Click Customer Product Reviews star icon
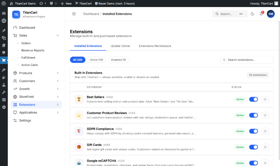 (79, 115)
